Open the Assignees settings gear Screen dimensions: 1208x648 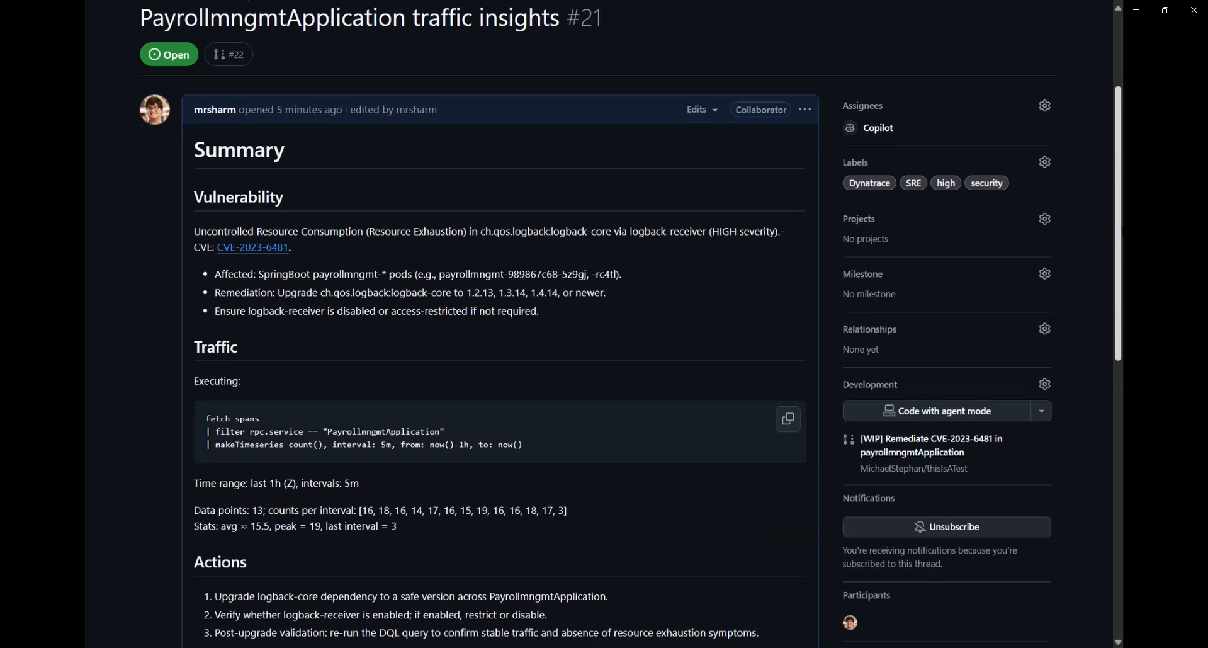point(1044,105)
